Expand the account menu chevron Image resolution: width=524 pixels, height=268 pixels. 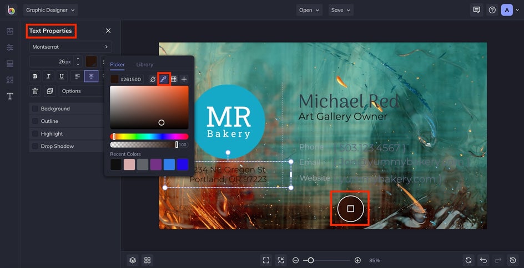[x=517, y=10]
